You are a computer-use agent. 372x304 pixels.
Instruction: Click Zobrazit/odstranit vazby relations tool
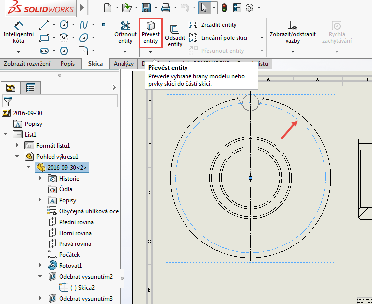click(293, 32)
